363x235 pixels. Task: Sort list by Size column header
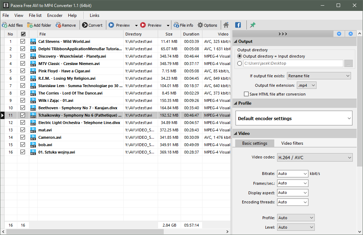(x=169, y=34)
